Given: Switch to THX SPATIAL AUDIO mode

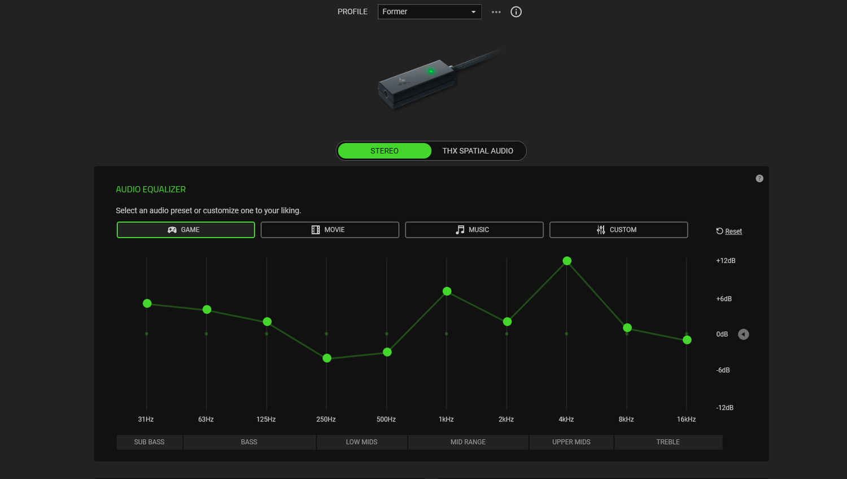Looking at the screenshot, I should pos(478,151).
